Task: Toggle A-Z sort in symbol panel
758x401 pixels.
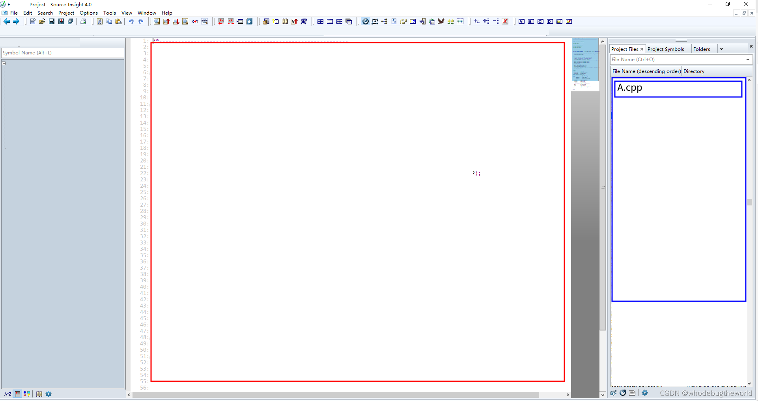Action: pyautogui.click(x=7, y=394)
